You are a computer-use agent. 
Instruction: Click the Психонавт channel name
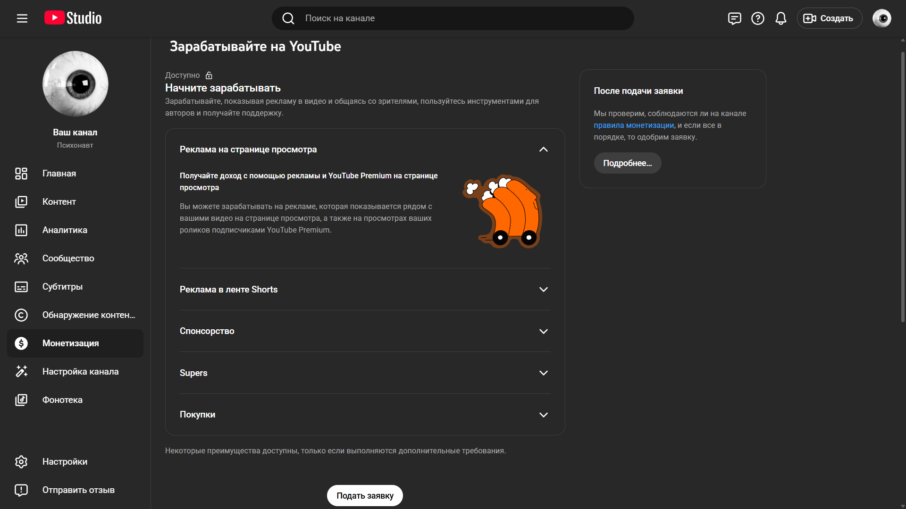tap(75, 145)
